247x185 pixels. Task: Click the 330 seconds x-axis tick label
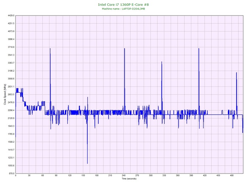pos(164,175)
